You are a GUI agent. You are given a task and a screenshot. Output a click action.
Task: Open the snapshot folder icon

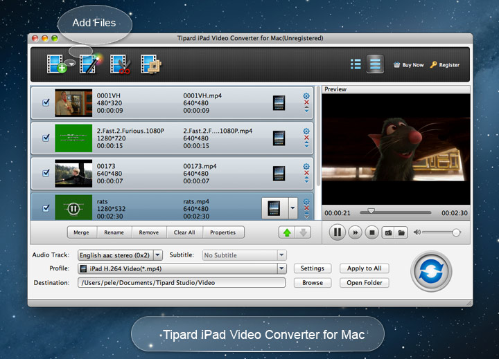401,233
